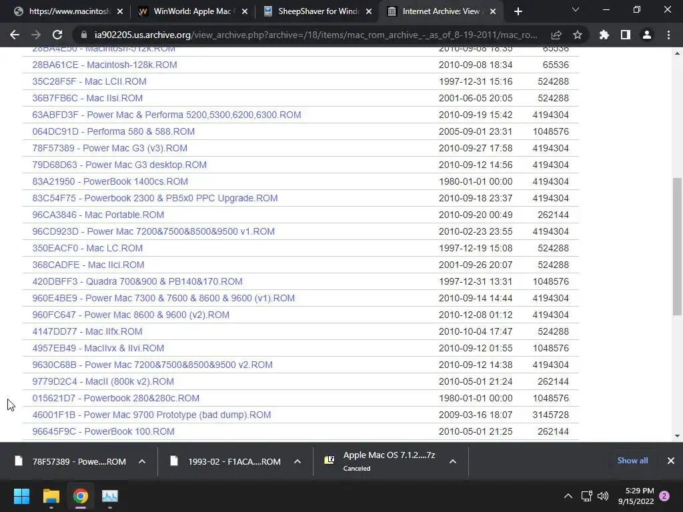683x512 pixels.
Task: Open the tab search dropdown
Action: click(x=576, y=9)
